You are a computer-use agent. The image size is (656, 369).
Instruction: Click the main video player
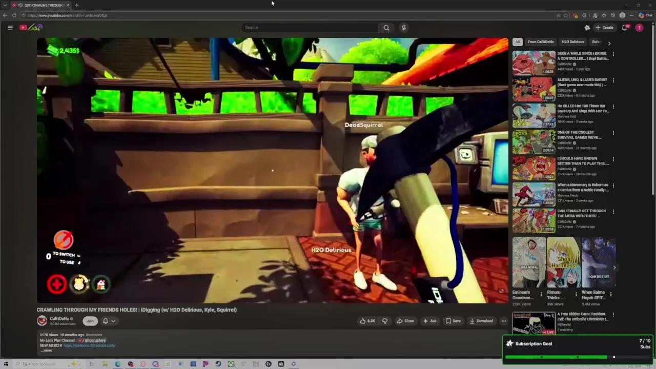tap(272, 171)
